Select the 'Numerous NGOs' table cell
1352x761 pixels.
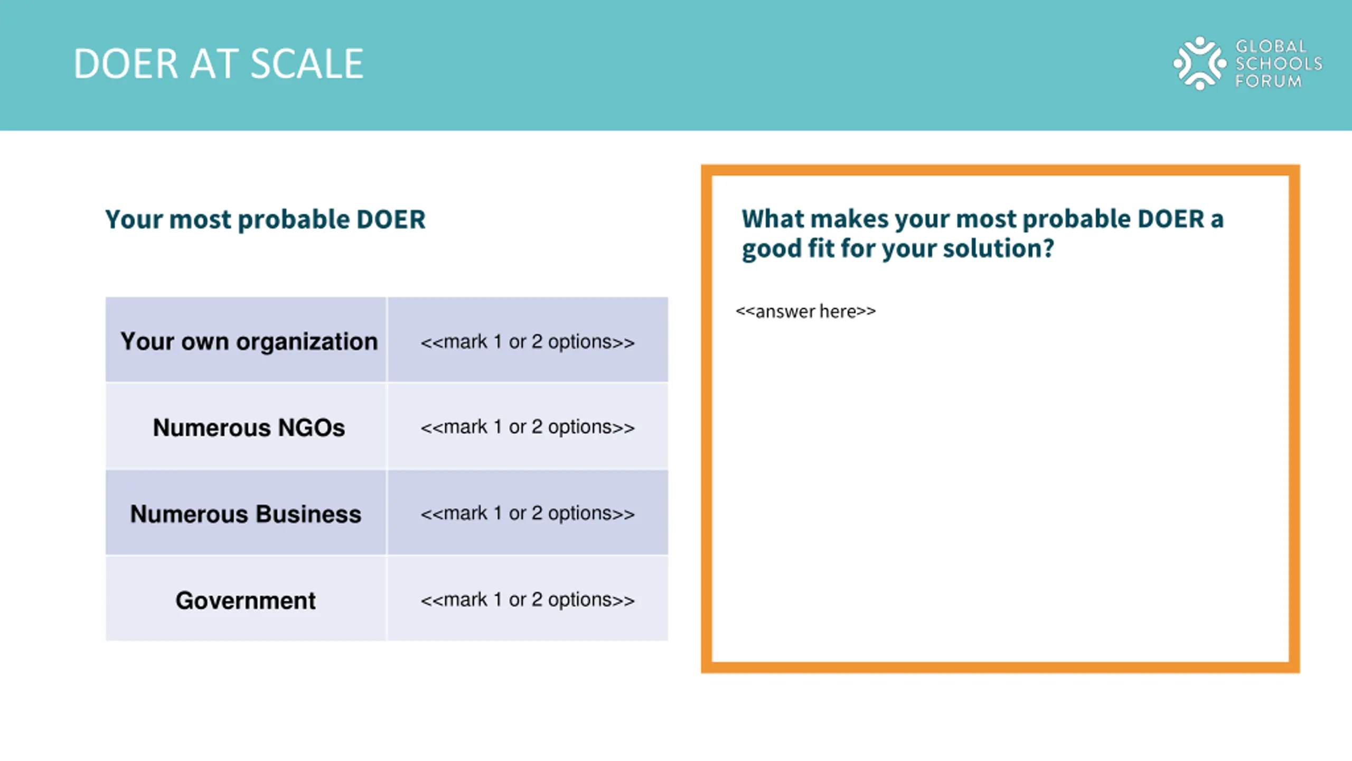click(x=246, y=426)
